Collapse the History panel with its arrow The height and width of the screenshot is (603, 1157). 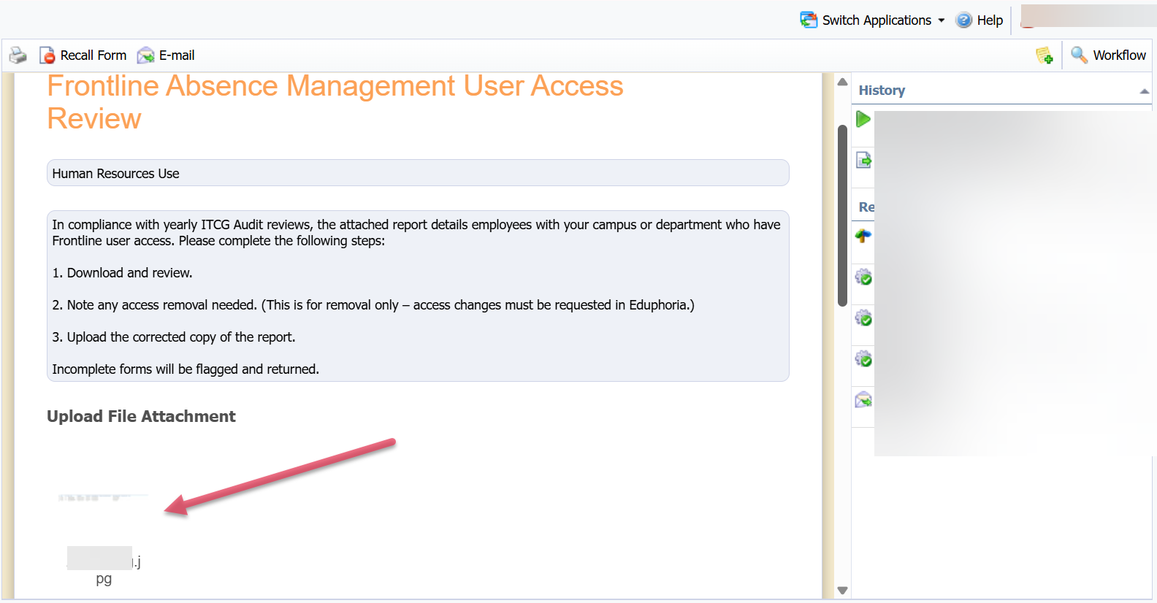click(x=1144, y=91)
